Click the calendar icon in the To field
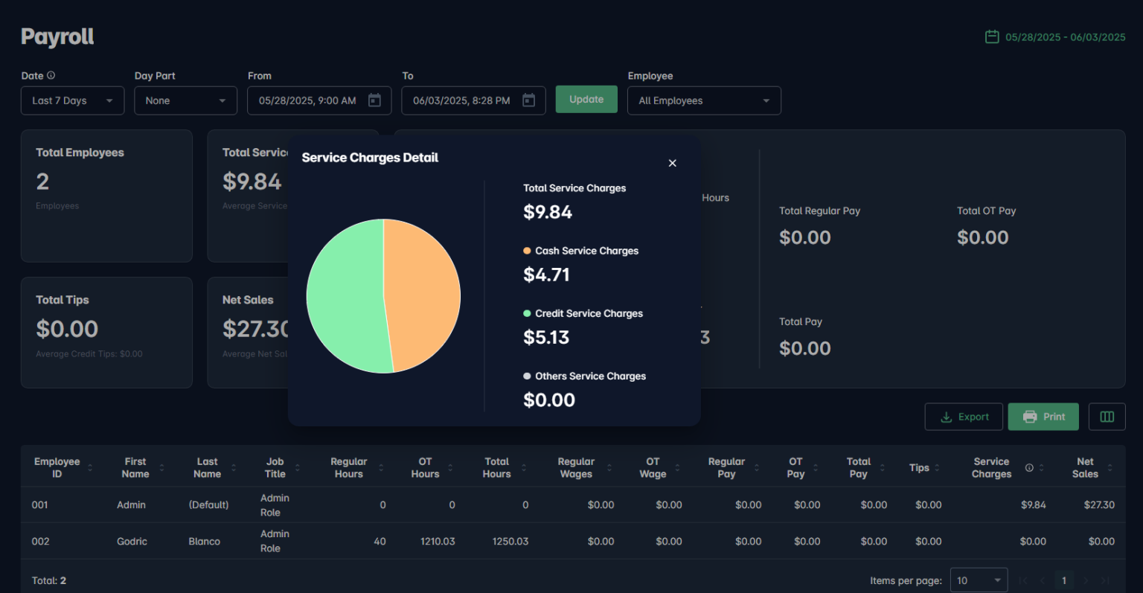The image size is (1143, 593). 529,100
